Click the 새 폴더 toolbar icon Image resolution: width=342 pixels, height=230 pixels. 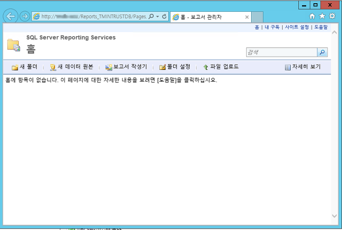click(15, 67)
